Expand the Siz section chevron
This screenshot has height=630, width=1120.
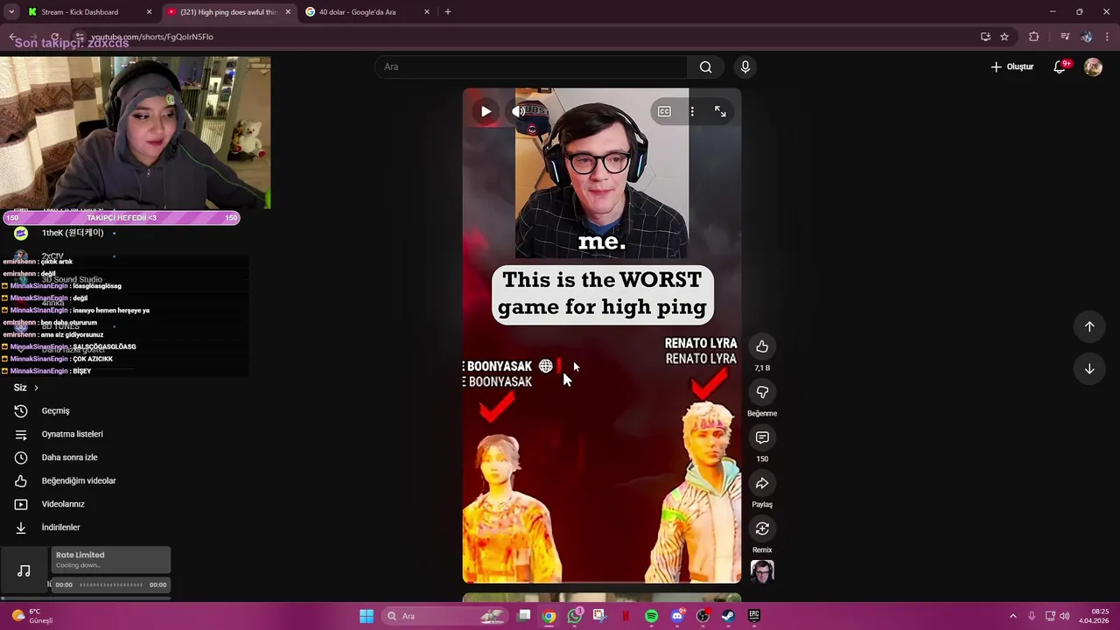coord(36,388)
